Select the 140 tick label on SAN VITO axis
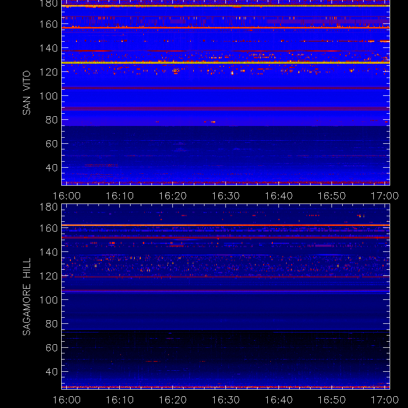Screen dimensions: 408x408 (48, 48)
